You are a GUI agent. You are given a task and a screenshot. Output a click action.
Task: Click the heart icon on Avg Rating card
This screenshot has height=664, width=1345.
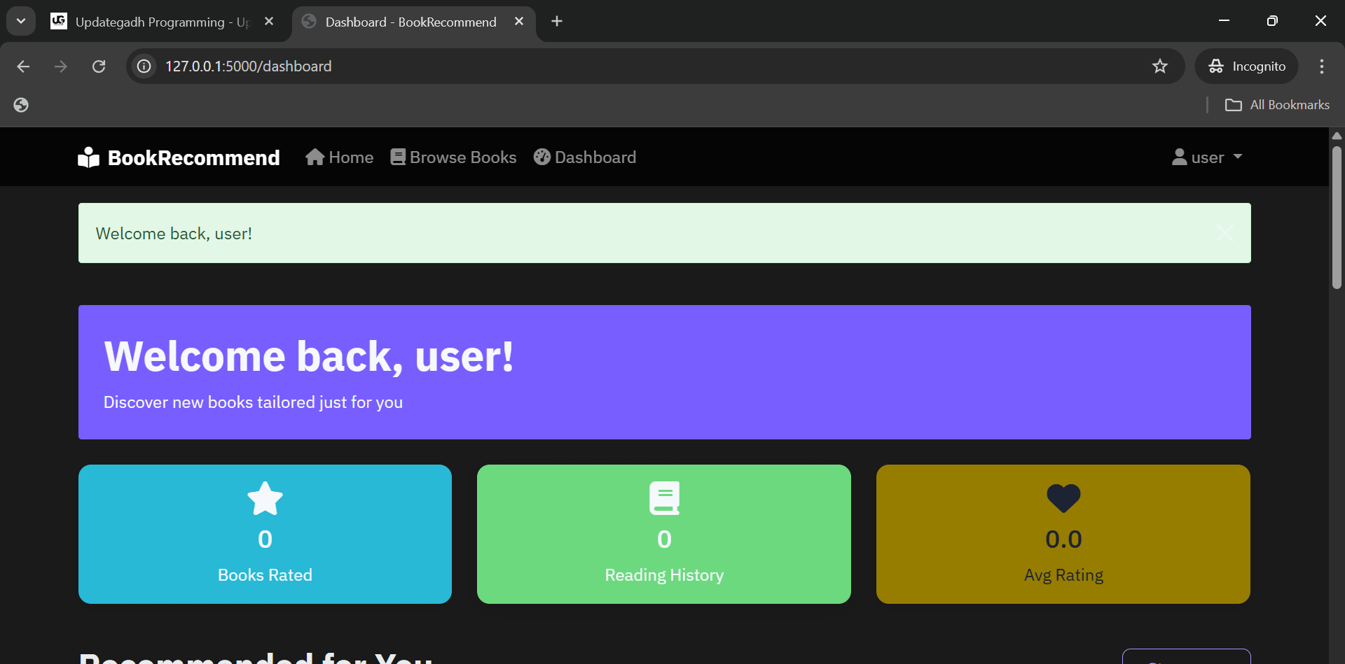coord(1063,498)
